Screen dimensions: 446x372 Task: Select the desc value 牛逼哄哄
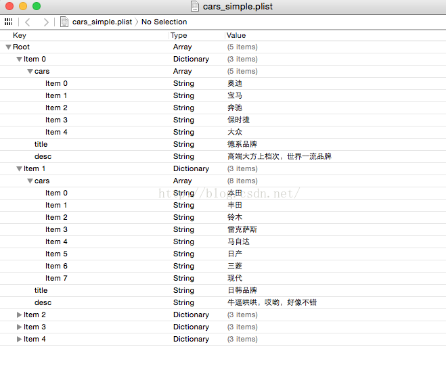pyautogui.click(x=272, y=302)
